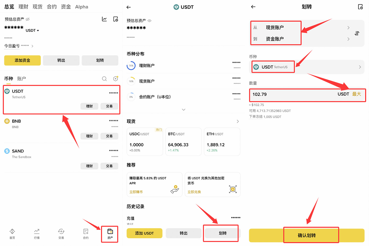Go back from USDT detail screen

click(129, 7)
